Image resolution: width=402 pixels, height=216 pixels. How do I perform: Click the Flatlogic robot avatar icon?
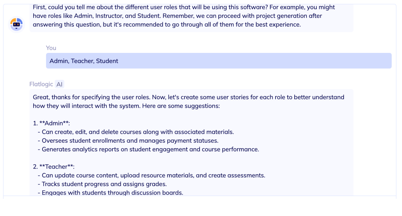click(x=16, y=24)
